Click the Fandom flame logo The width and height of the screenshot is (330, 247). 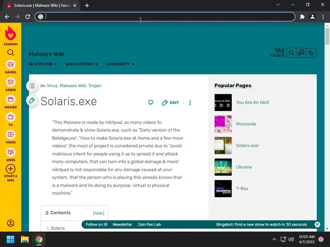[11, 33]
